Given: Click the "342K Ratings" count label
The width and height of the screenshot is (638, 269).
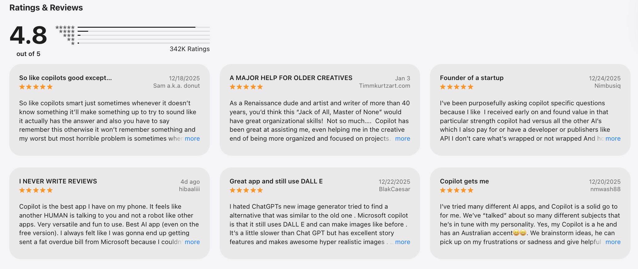Looking at the screenshot, I should (x=190, y=49).
